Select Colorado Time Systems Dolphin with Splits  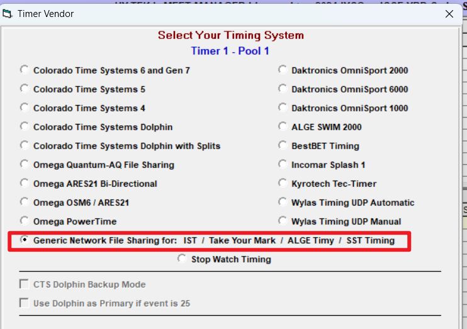(x=25, y=145)
